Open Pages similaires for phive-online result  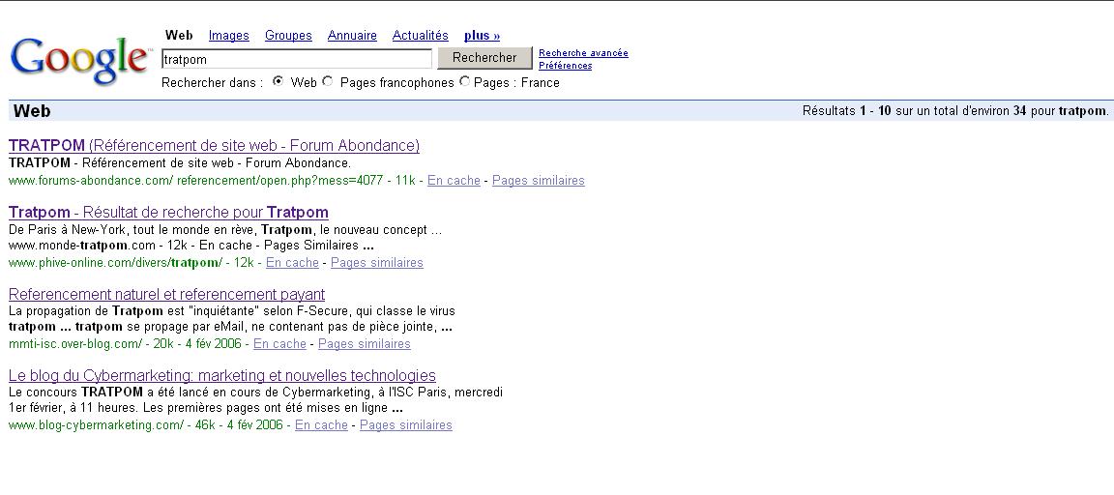(x=377, y=263)
